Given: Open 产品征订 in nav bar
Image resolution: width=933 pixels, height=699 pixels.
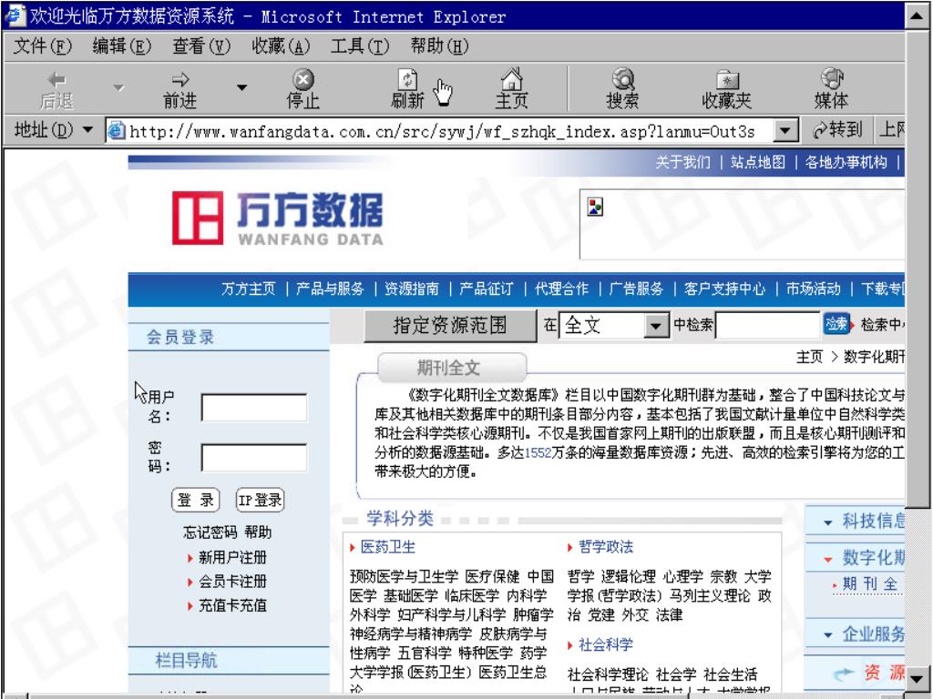Looking at the screenshot, I should [487, 289].
